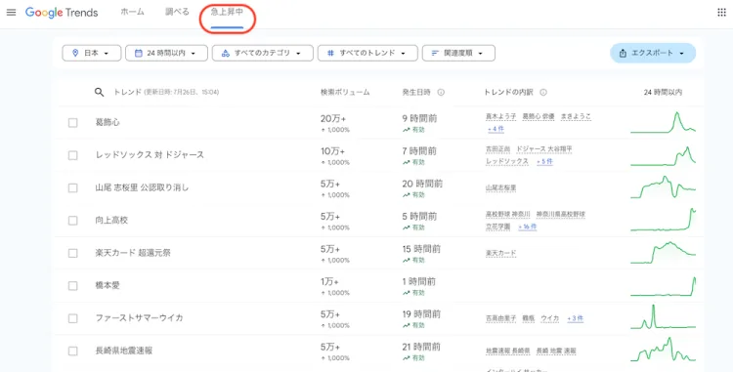Select the 楽天カード 超還元祭 checkbox
This screenshot has width=733, height=372.
click(73, 254)
